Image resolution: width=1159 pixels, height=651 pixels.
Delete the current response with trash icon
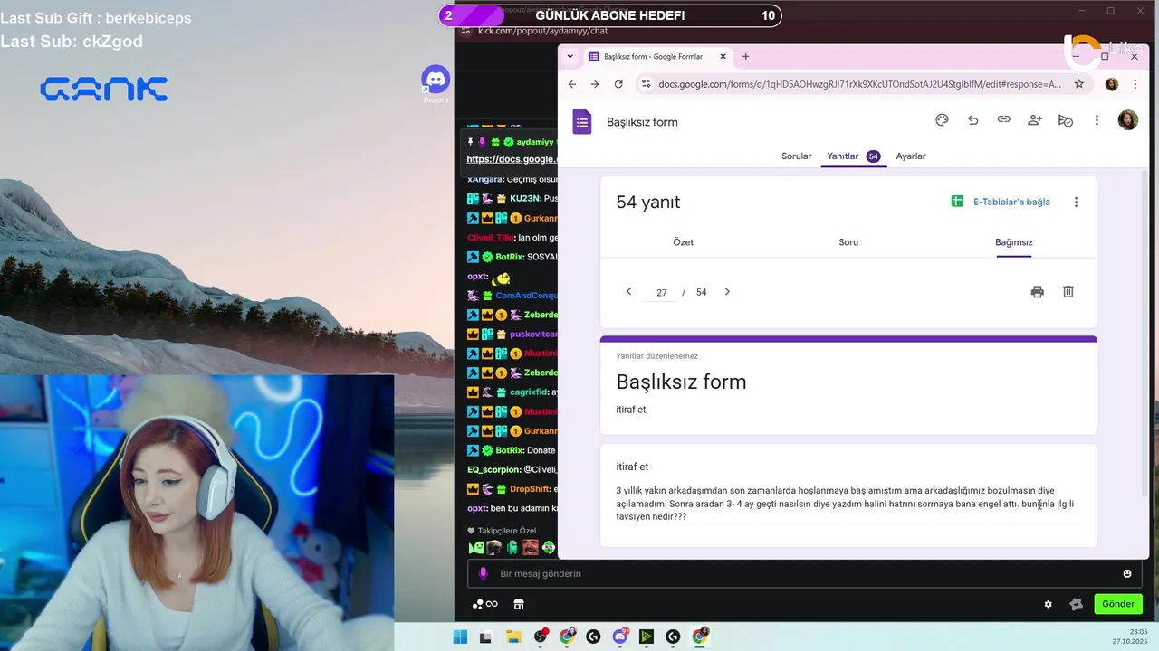click(x=1068, y=292)
